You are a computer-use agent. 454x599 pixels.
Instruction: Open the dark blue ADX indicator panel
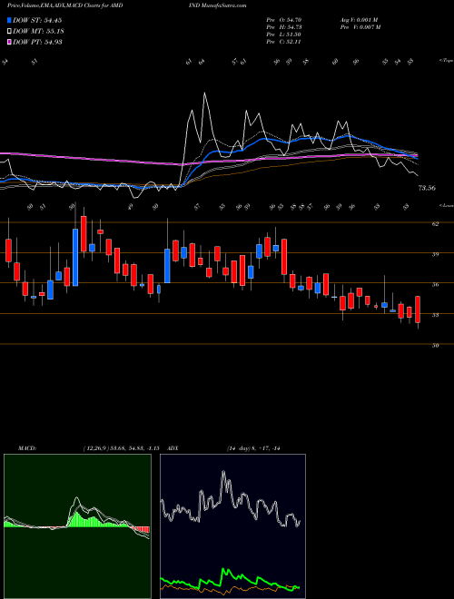point(232,526)
